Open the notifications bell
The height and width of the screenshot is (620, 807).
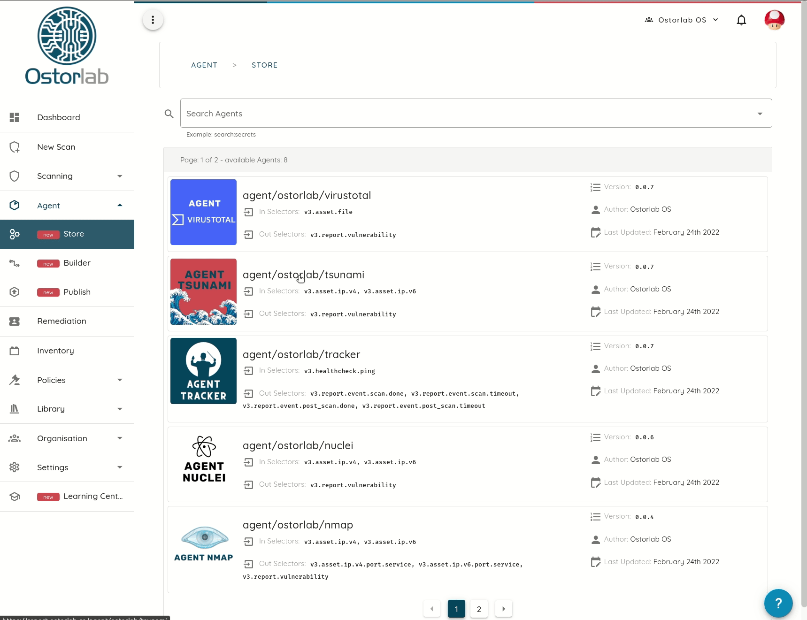click(x=741, y=20)
